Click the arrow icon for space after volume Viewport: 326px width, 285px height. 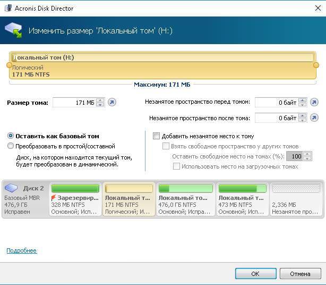tap(314, 118)
